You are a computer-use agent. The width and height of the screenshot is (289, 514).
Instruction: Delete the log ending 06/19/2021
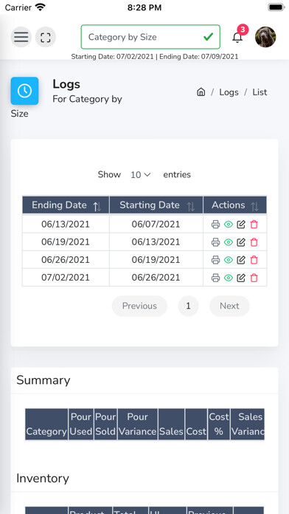[x=254, y=242]
